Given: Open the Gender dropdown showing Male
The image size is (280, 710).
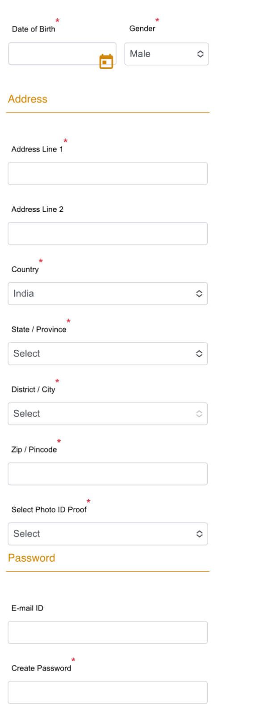Looking at the screenshot, I should pos(166,54).
